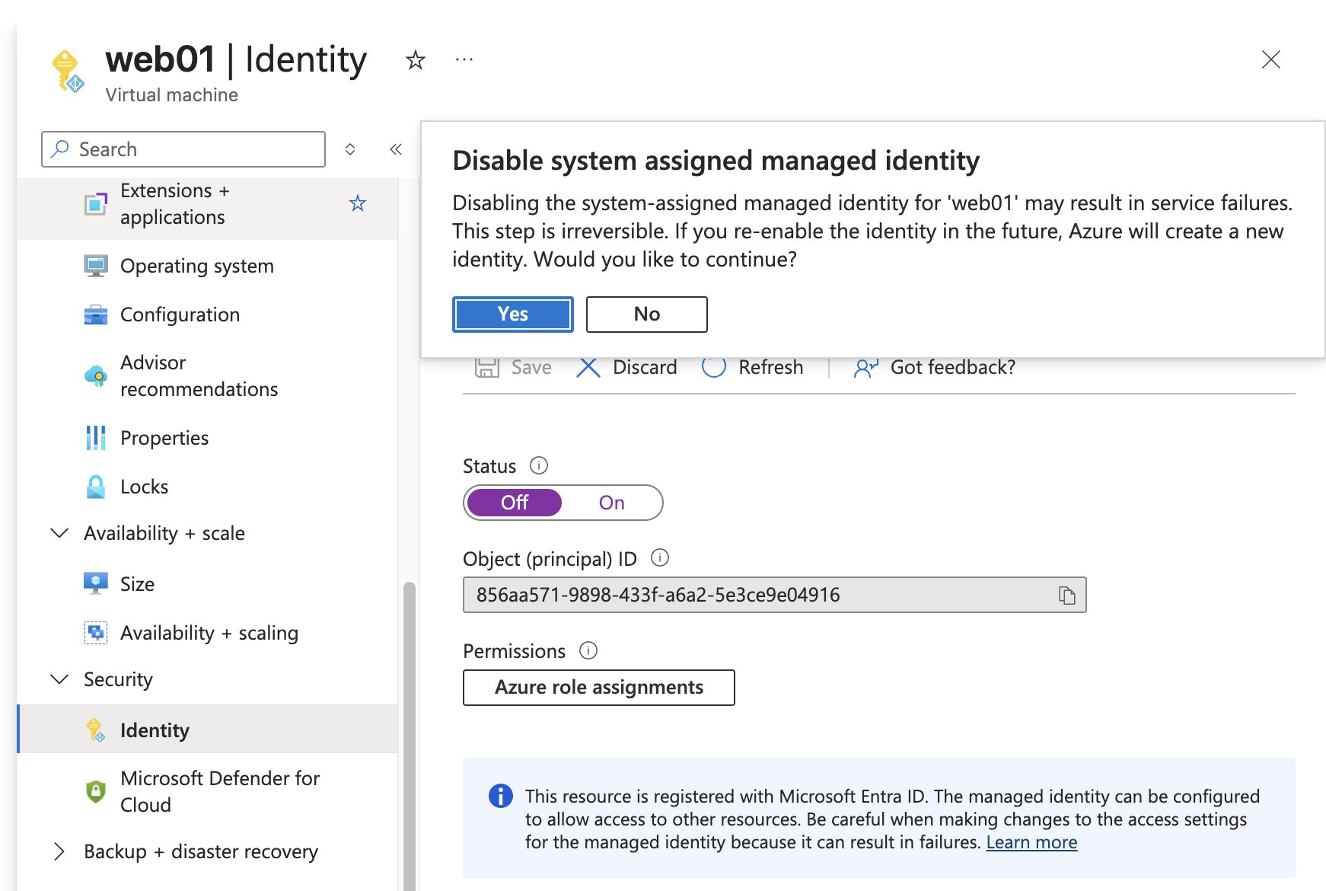
Task: Open the Locks page
Action: pos(207,487)
